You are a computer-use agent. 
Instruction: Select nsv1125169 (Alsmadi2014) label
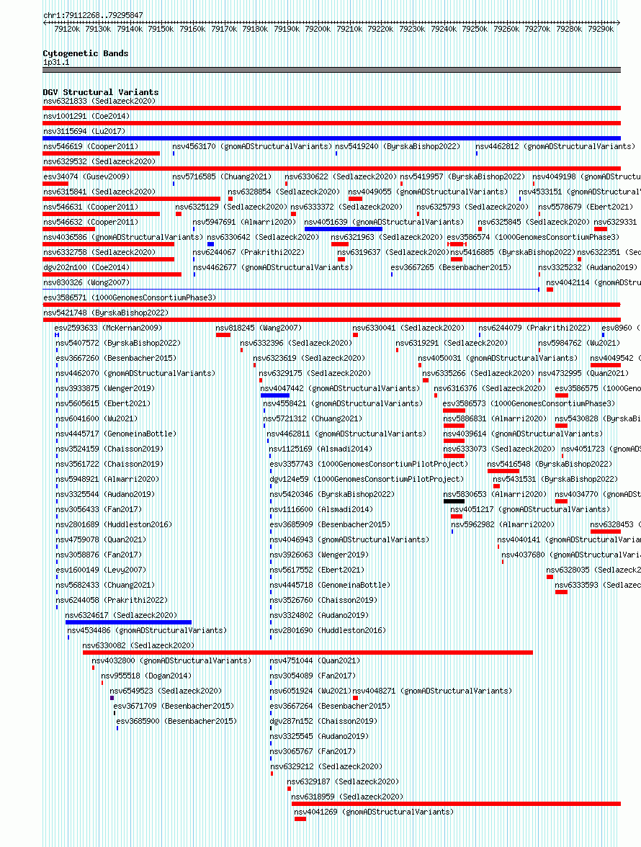click(320, 449)
